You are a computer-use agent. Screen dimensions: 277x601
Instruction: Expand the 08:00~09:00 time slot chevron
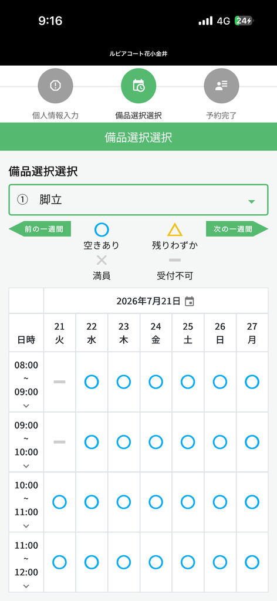pos(26,406)
